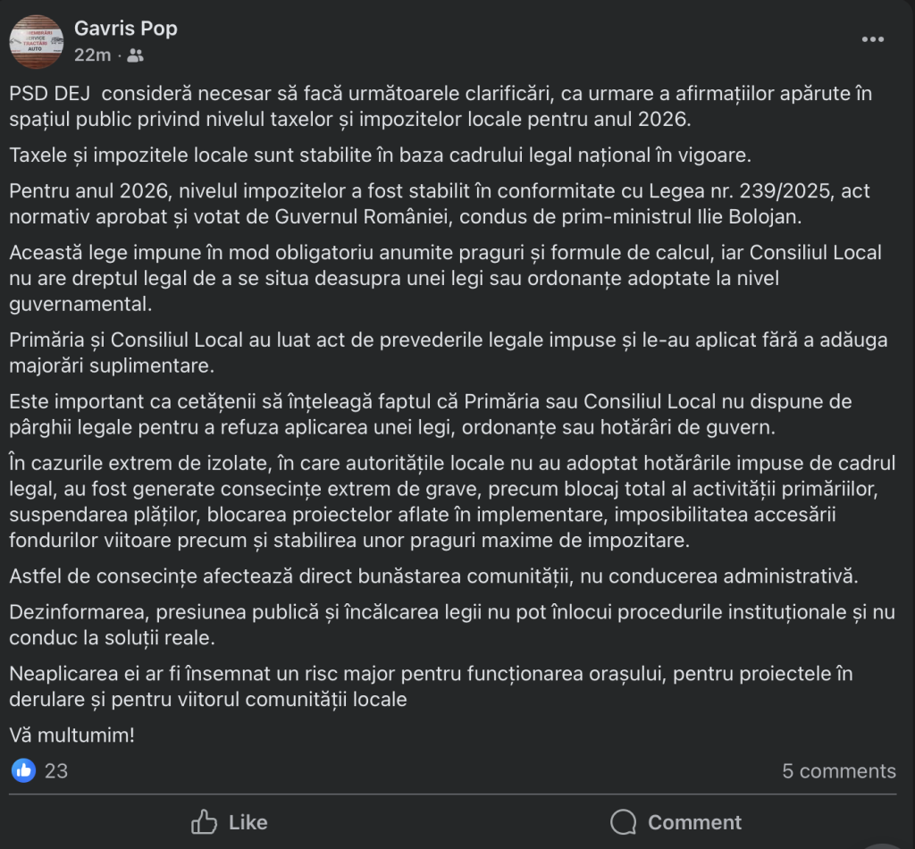Click the thumbs-up icon on Like button

pyautogui.click(x=205, y=822)
